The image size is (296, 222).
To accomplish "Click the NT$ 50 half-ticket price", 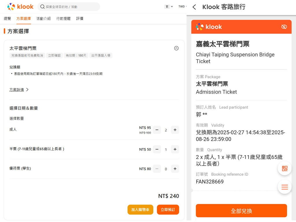I will [145, 149].
